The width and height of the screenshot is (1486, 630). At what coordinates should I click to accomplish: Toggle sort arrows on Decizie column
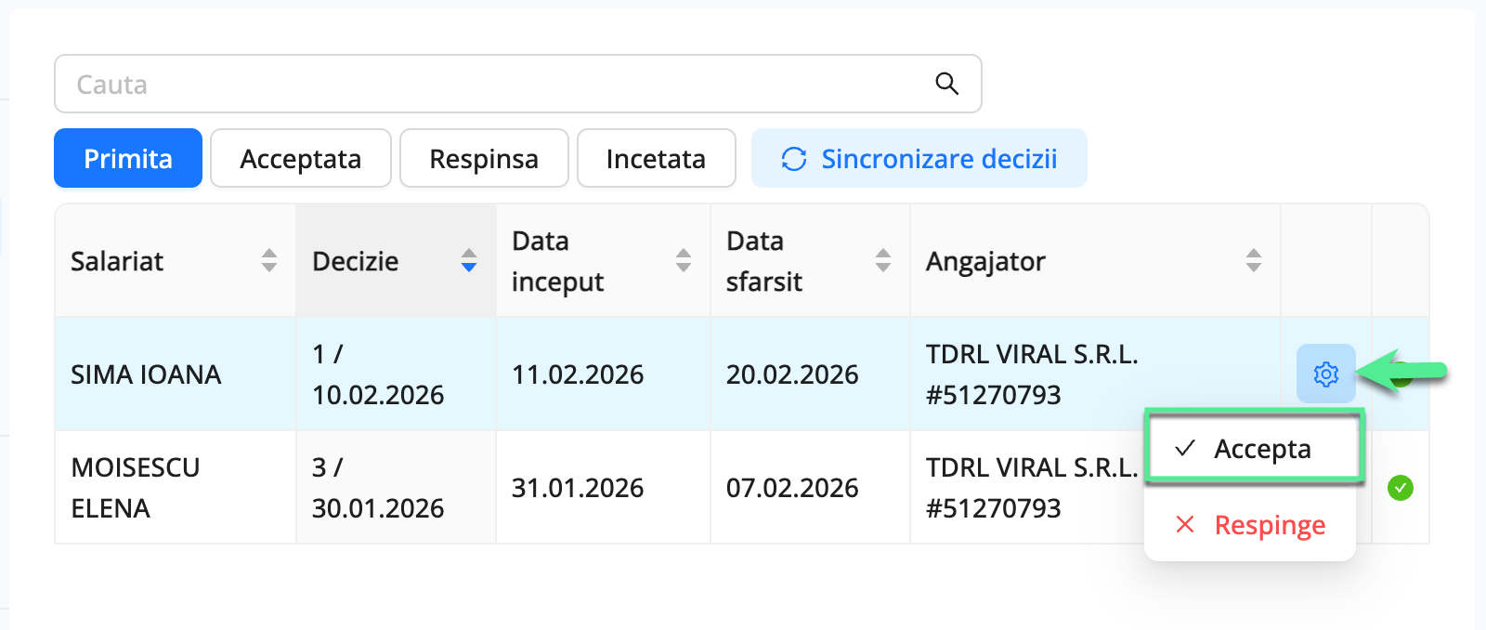pos(469,260)
